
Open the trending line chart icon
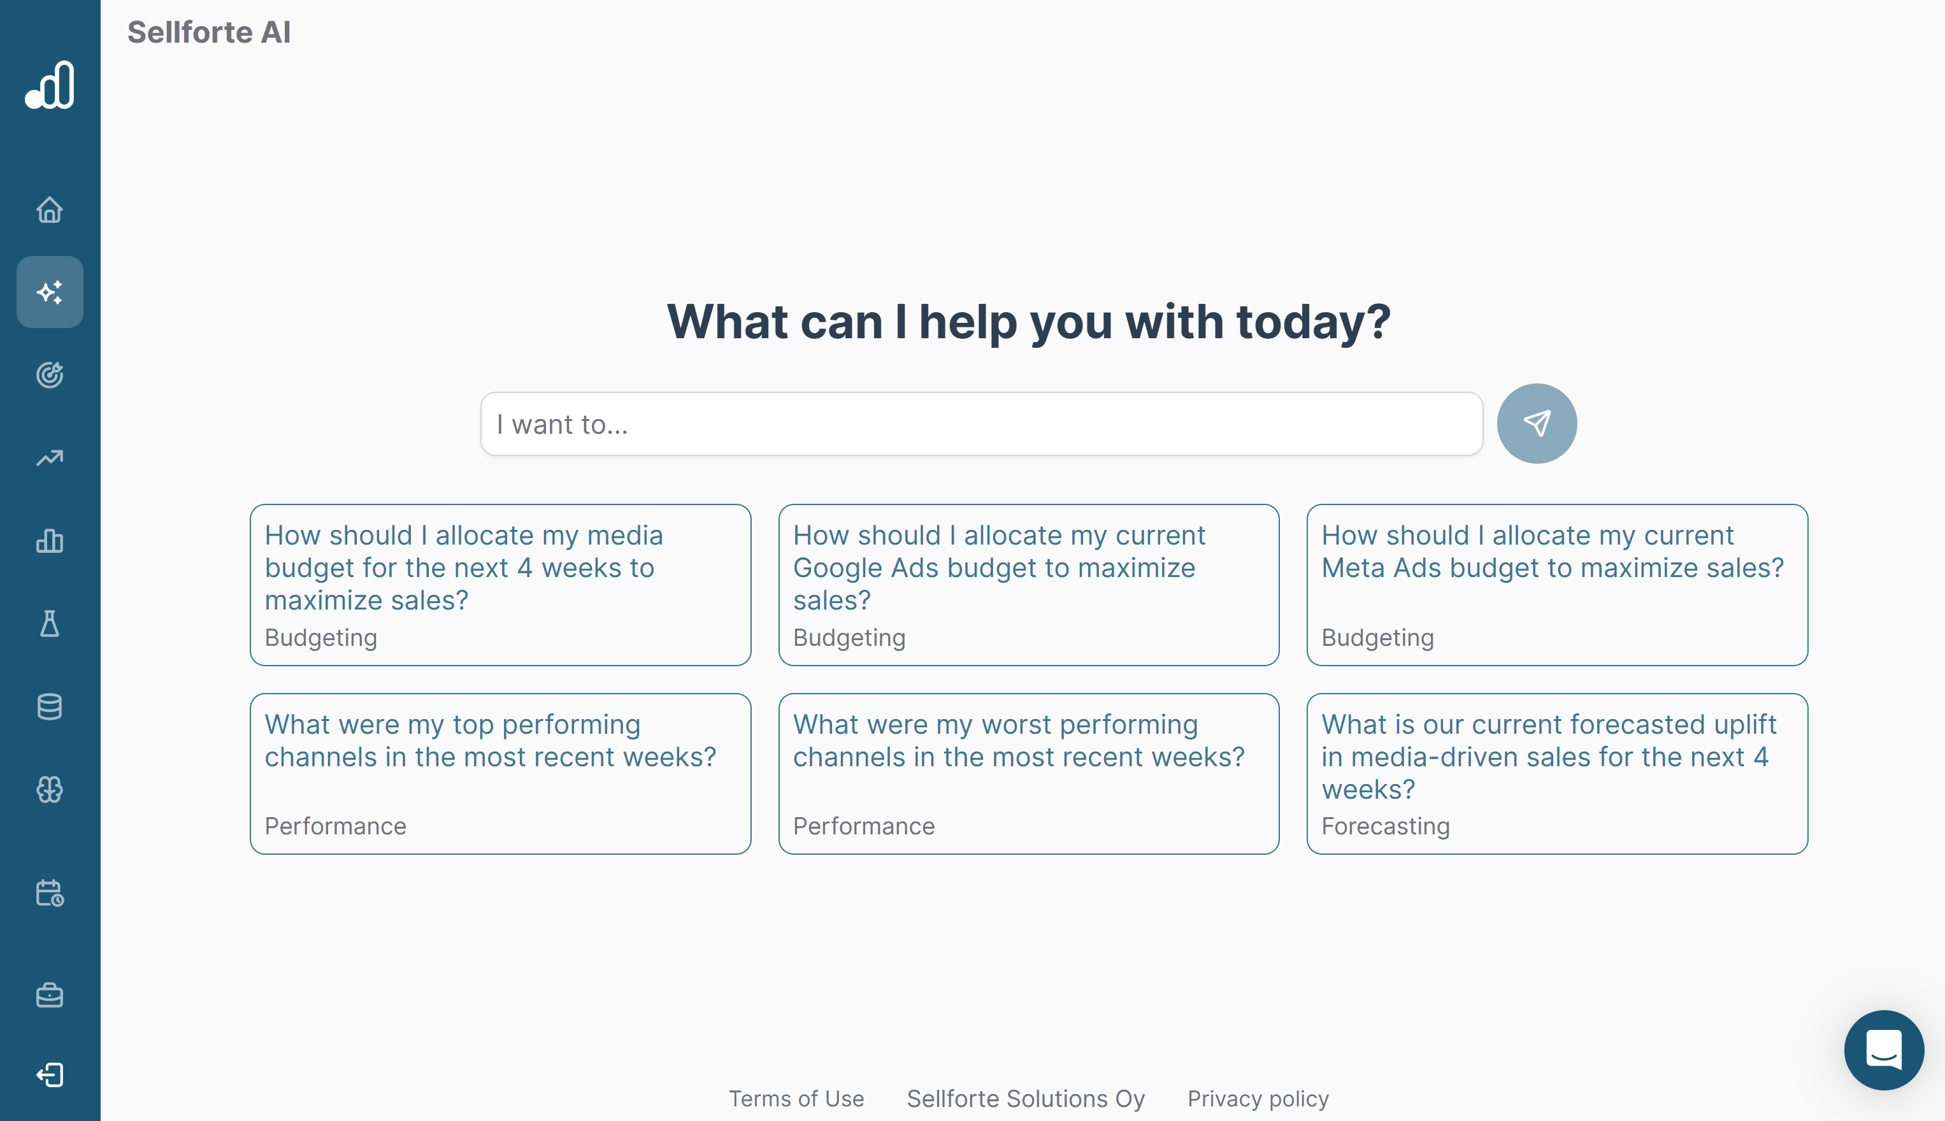(50, 458)
